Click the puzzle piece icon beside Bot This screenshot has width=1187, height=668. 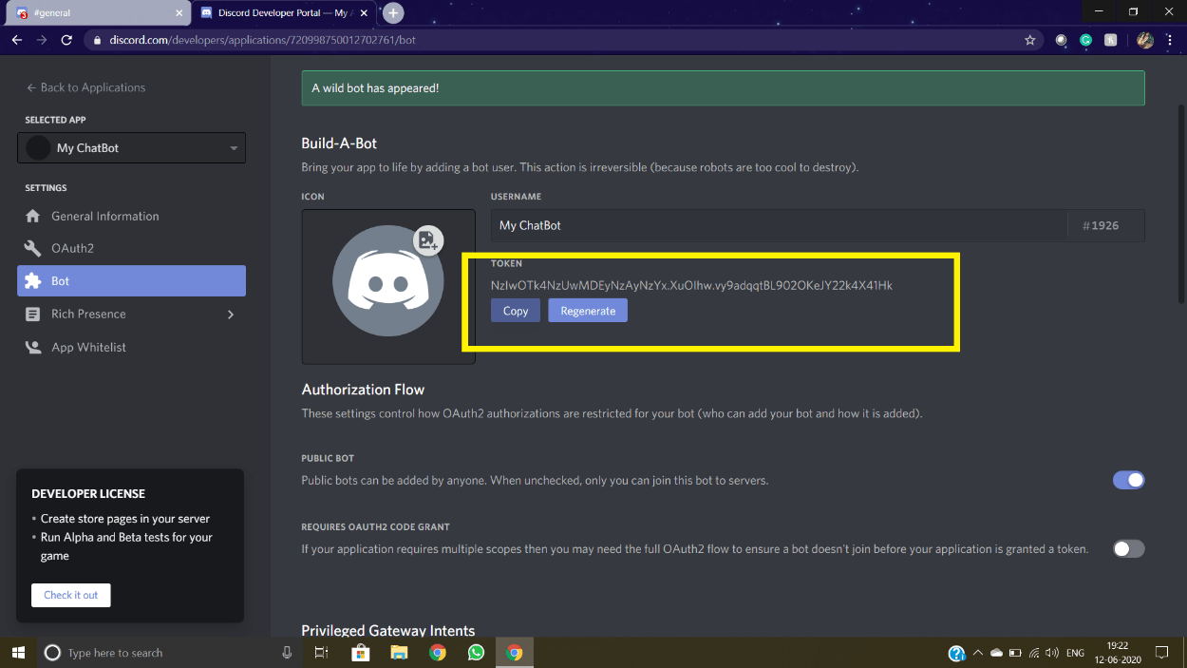pos(33,281)
